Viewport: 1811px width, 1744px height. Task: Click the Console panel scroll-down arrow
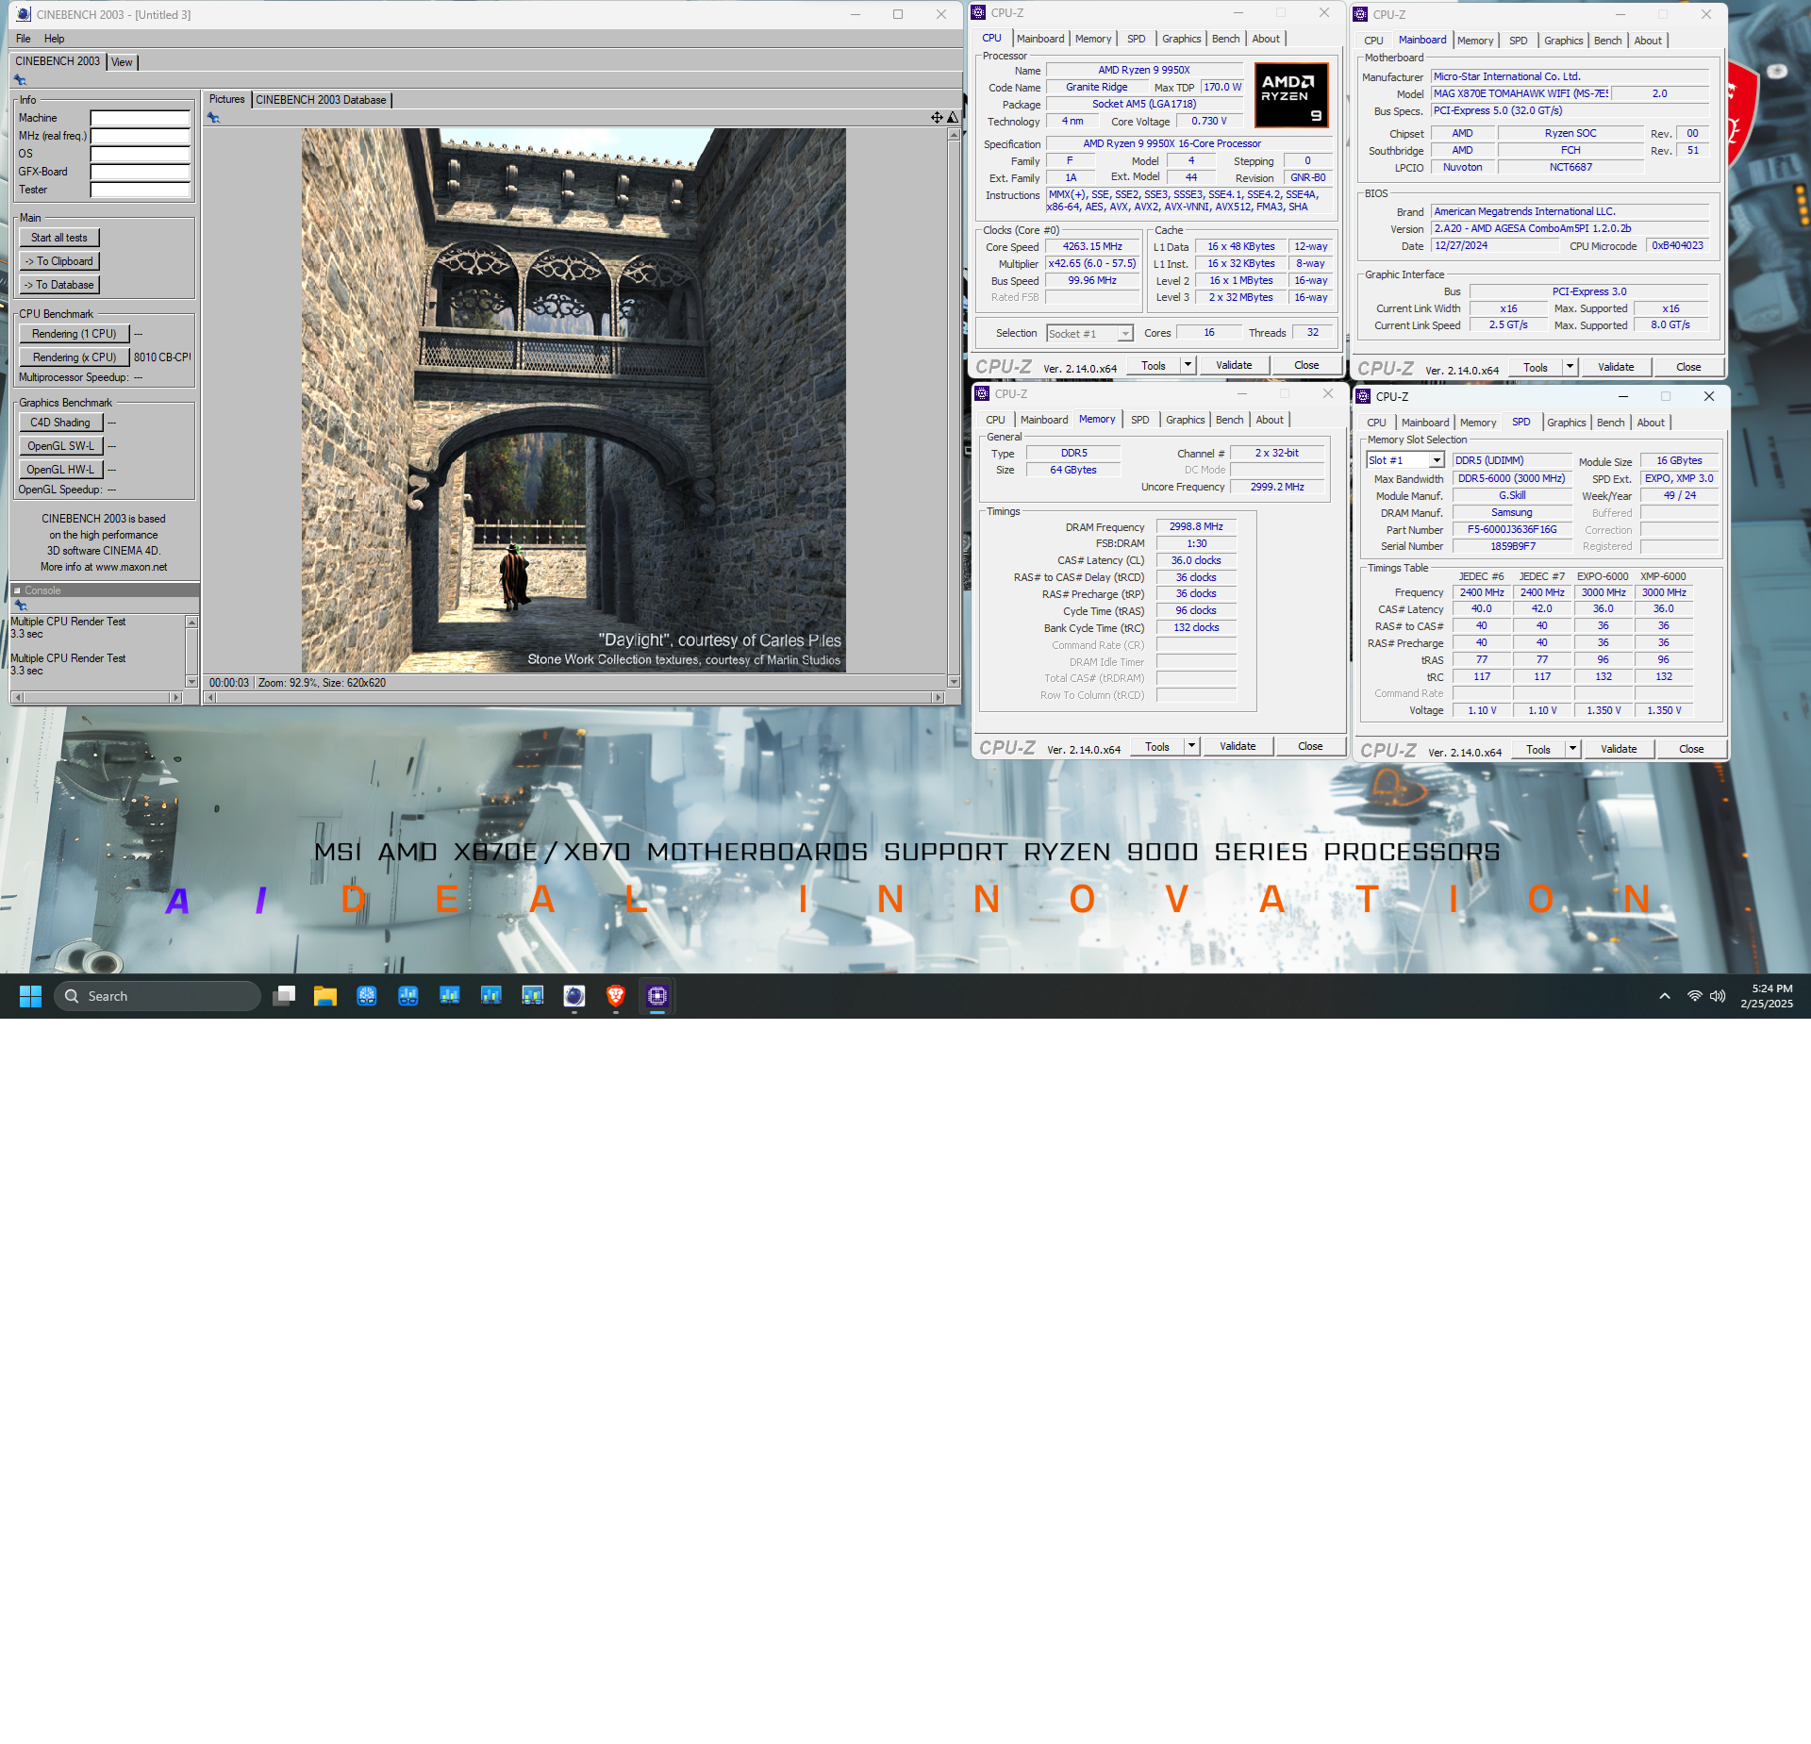pyautogui.click(x=191, y=681)
